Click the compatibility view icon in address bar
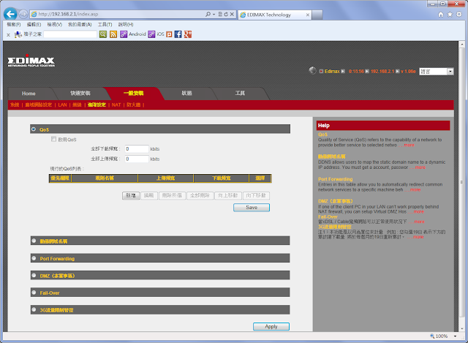This screenshot has width=468, height=343. (x=220, y=15)
